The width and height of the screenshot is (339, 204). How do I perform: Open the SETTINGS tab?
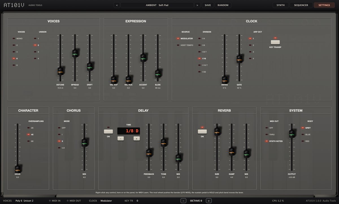[324, 5]
